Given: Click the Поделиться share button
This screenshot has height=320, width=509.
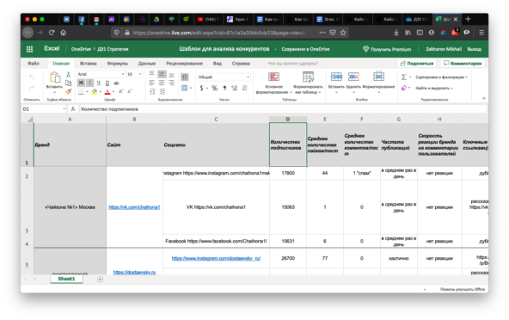Looking at the screenshot, I should pos(417,64).
